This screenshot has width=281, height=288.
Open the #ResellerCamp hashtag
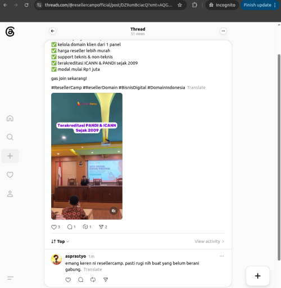[66, 88]
